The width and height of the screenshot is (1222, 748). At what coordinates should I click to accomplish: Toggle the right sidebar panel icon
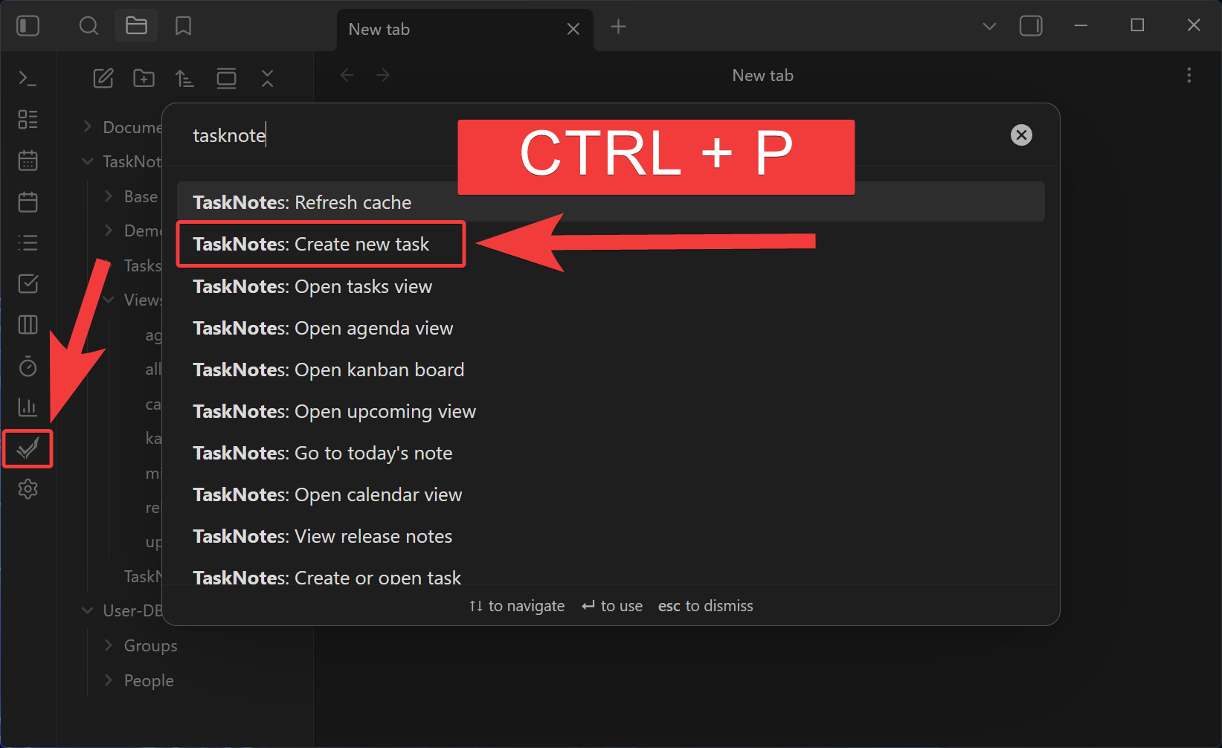1031,25
